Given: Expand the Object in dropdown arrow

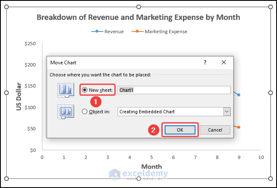Looking at the screenshot, I should tap(227, 112).
